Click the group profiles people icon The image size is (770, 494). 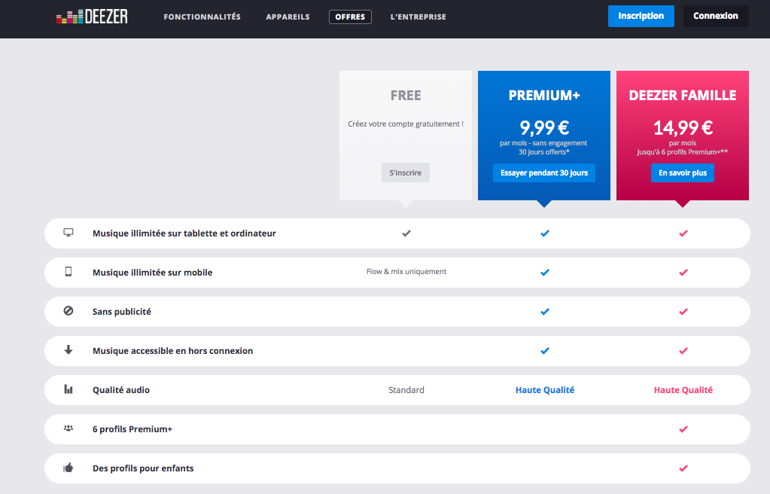pyautogui.click(x=68, y=428)
